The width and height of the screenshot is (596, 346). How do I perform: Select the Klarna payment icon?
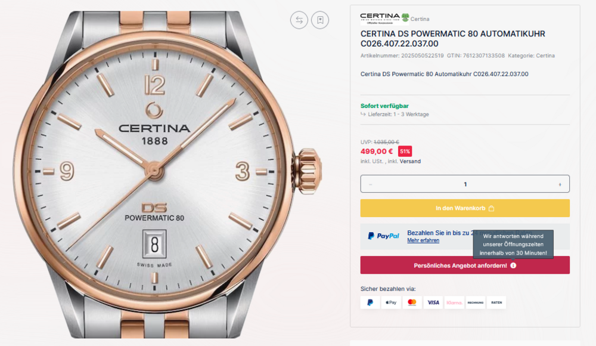tap(454, 302)
